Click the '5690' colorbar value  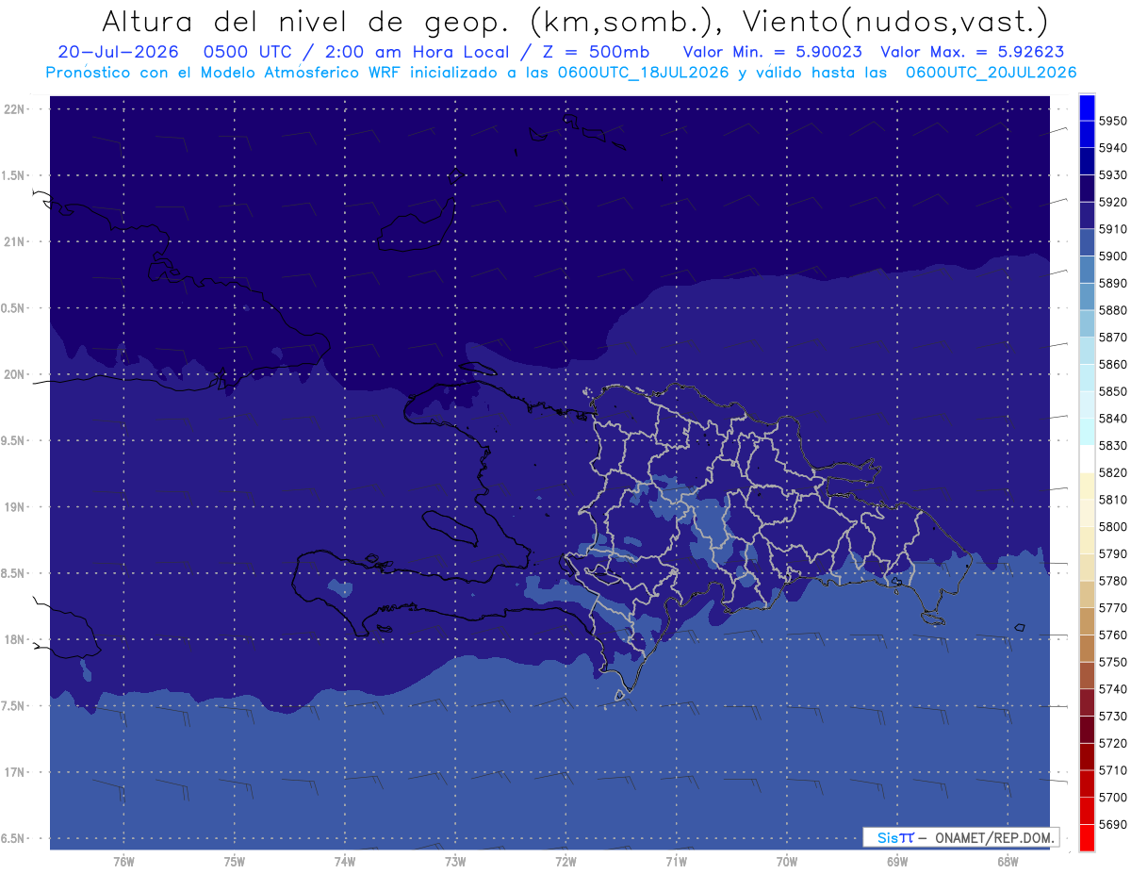[x=1112, y=824]
